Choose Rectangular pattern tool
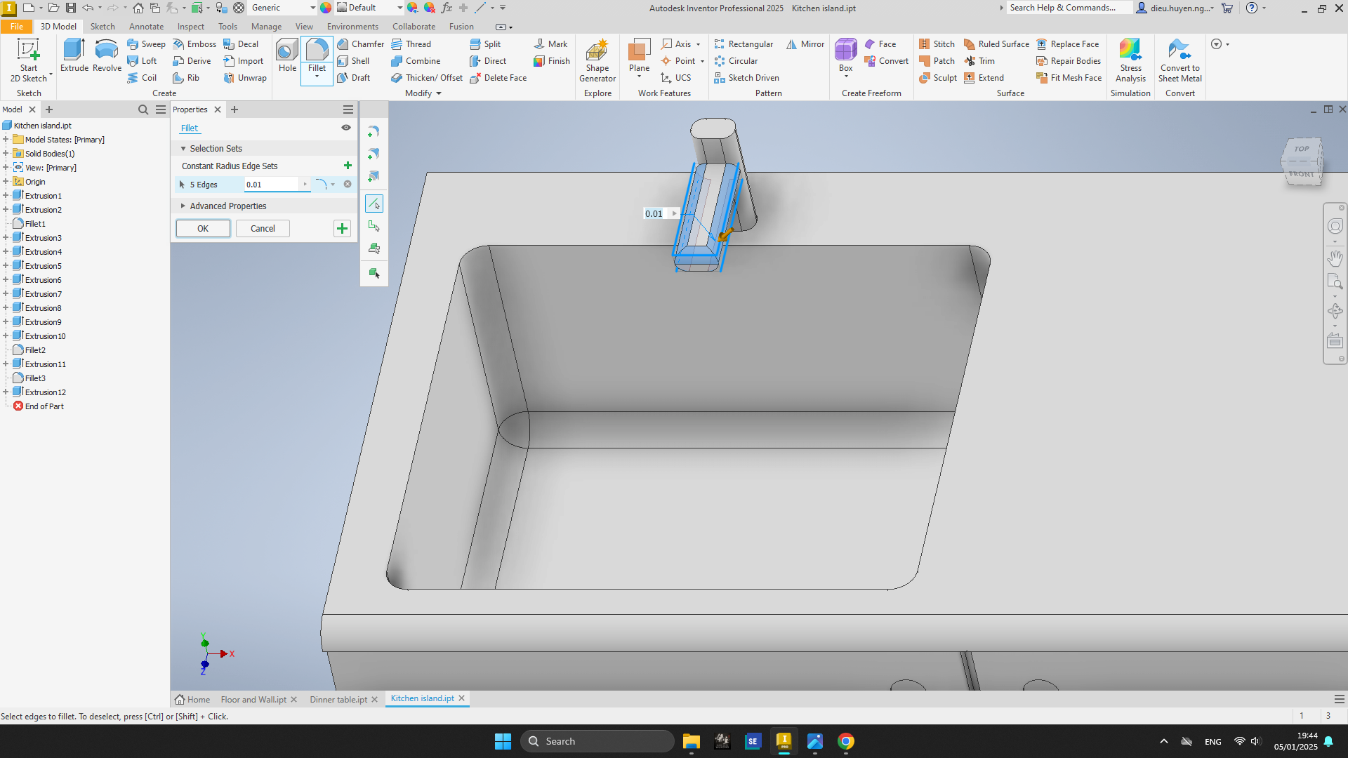The image size is (1348, 758). pyautogui.click(x=744, y=44)
